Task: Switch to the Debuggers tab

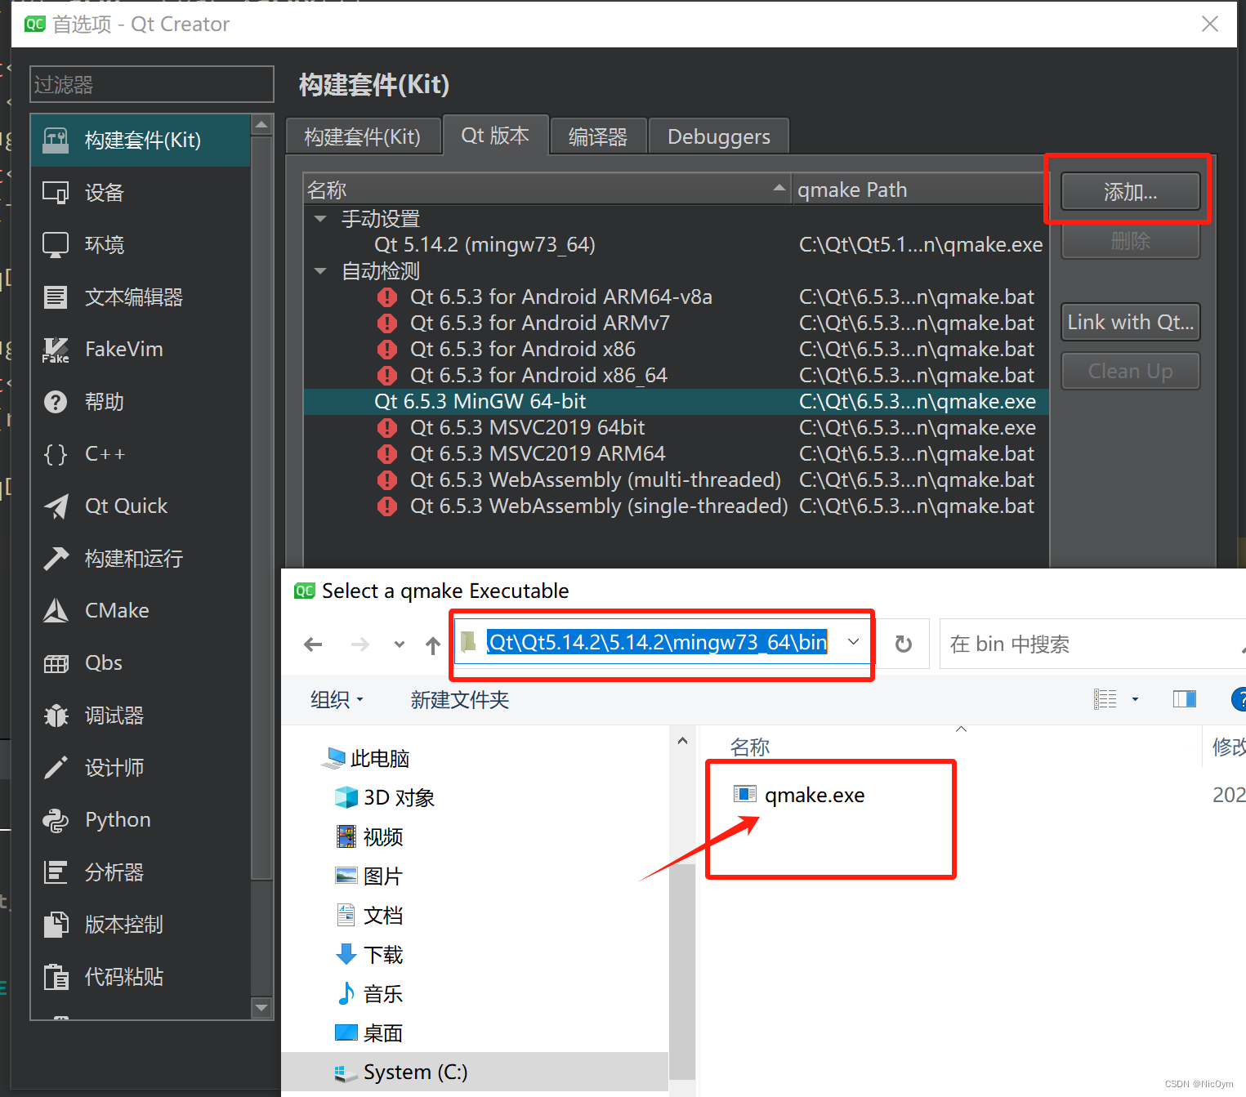Action: click(x=718, y=136)
